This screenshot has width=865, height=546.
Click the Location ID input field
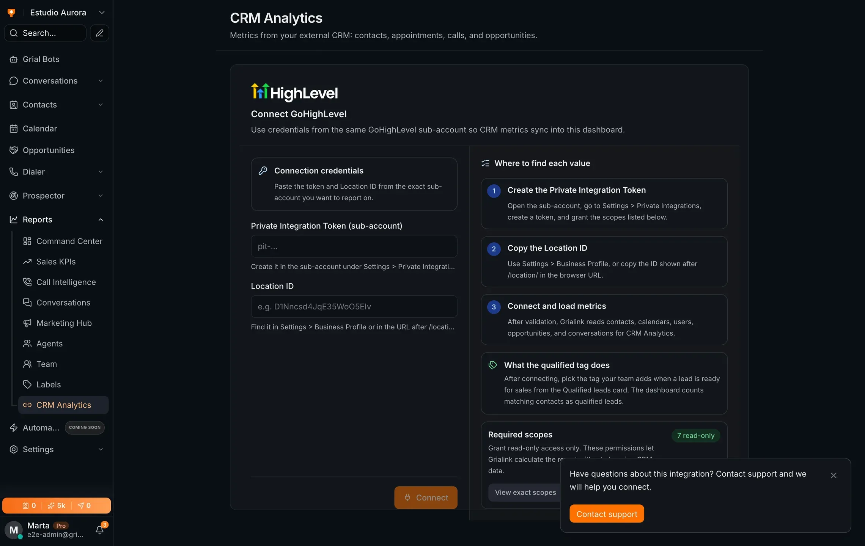(x=354, y=306)
